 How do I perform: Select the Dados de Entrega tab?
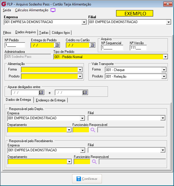18,100
